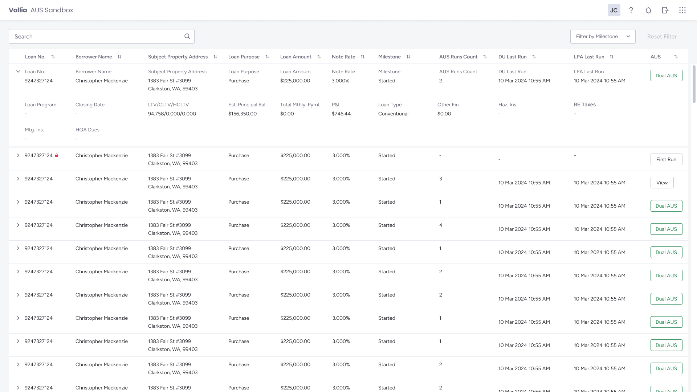
Task: Open the apps grid menu icon
Action: [682, 10]
